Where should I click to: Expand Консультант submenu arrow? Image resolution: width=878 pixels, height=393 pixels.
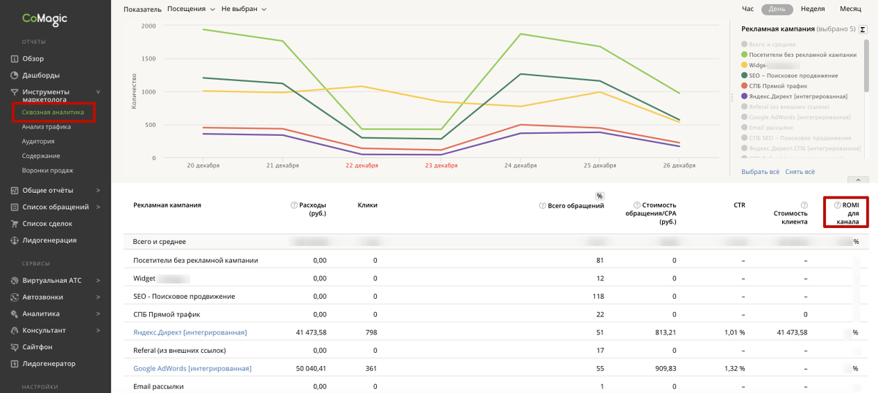(x=98, y=330)
